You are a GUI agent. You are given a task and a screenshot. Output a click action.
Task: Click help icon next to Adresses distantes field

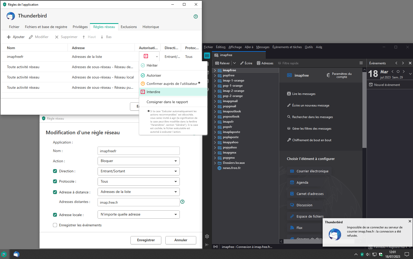[x=182, y=202]
